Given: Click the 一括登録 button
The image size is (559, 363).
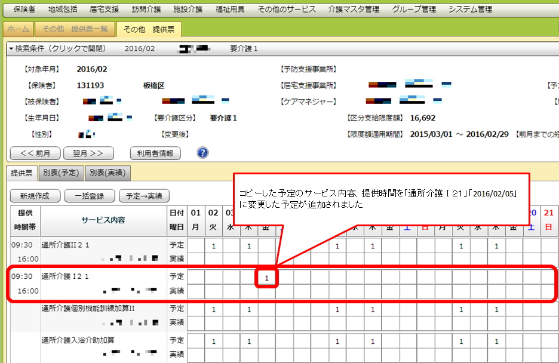Looking at the screenshot, I should coord(89,195).
